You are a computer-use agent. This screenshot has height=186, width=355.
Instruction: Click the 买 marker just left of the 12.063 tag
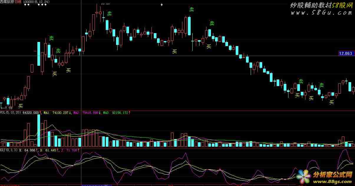332,102
